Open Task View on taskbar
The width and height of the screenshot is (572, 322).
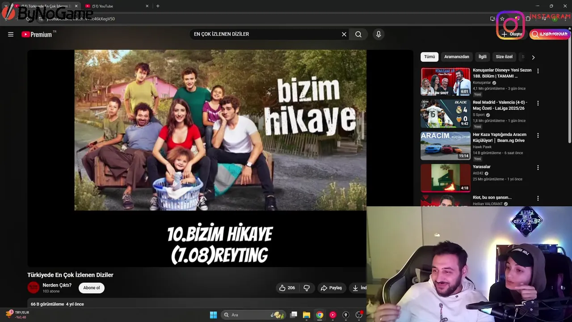point(294,315)
